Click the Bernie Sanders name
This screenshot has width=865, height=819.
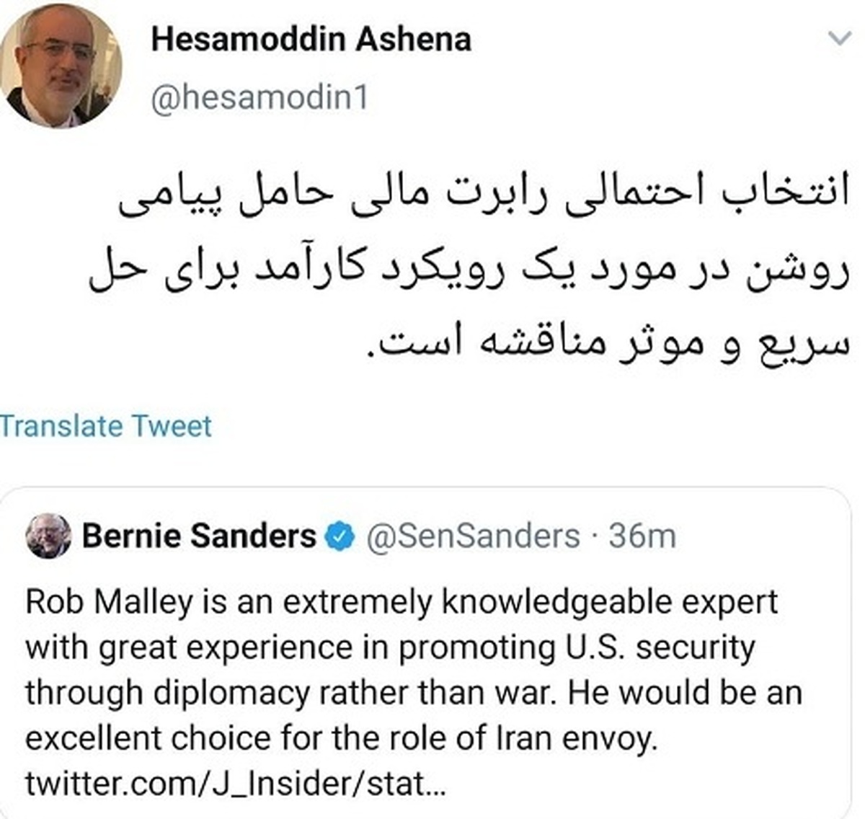coord(199,536)
